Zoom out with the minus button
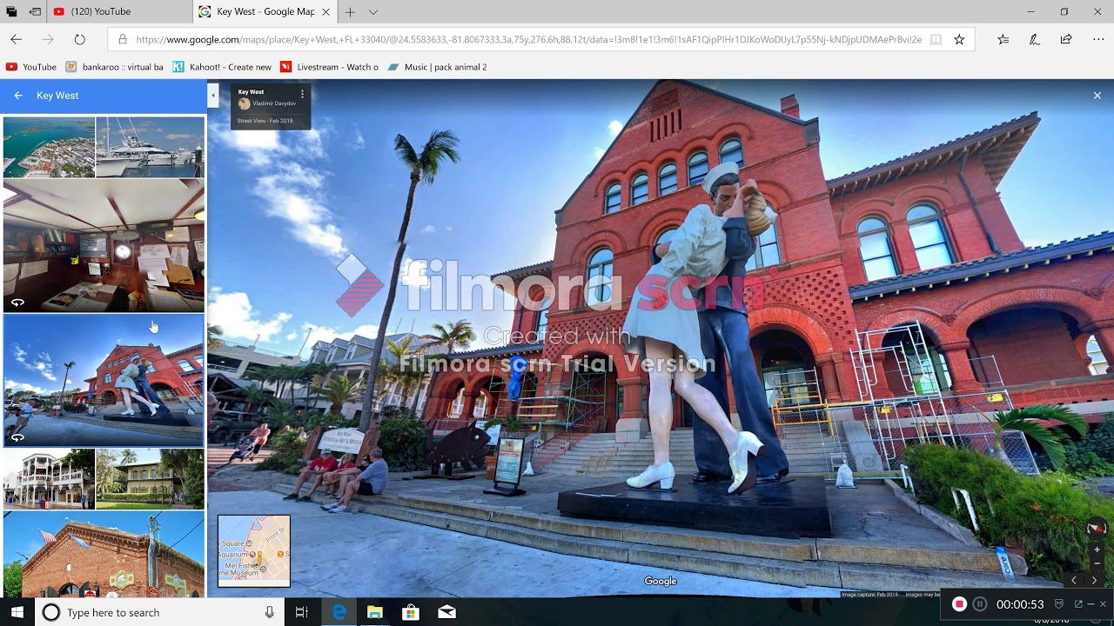The height and width of the screenshot is (626, 1114). 1097,563
